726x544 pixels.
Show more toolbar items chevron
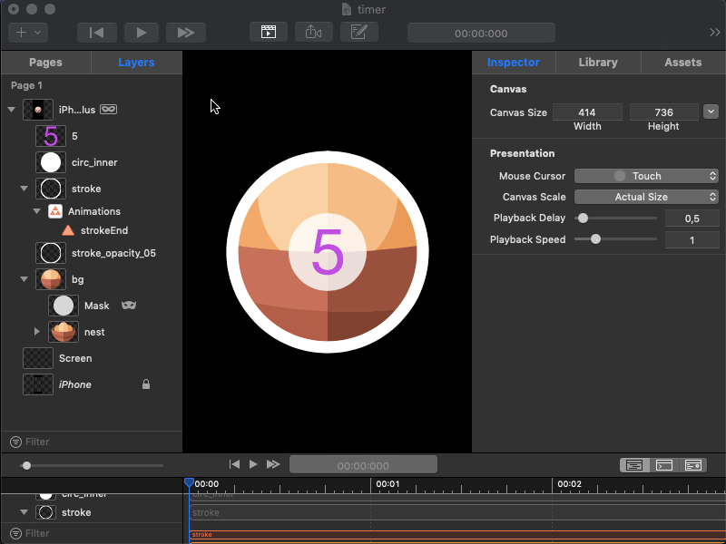(x=715, y=33)
